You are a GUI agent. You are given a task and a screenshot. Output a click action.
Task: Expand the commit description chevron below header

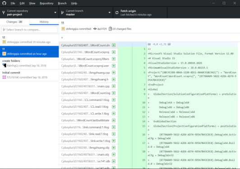(x=62, y=37)
